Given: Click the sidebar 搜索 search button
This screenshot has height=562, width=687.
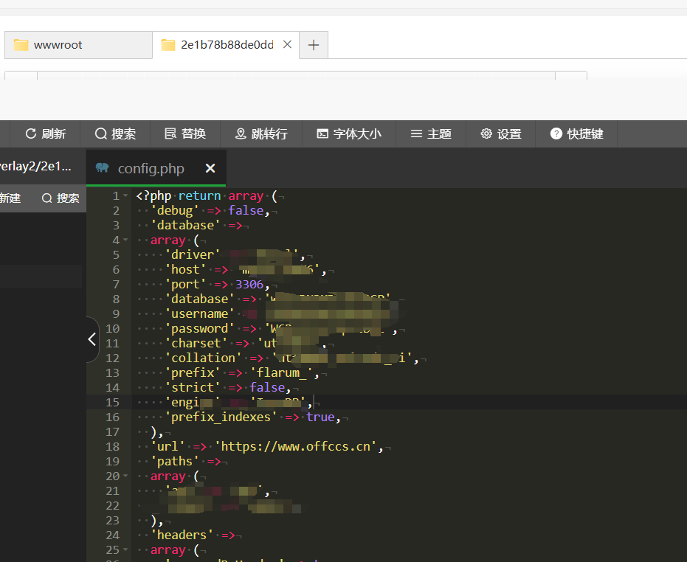Looking at the screenshot, I should pos(61,198).
